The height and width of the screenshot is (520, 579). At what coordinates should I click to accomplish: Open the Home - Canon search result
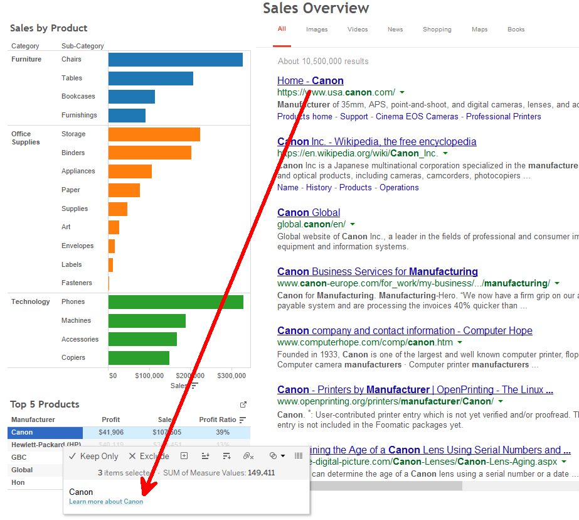tap(310, 80)
